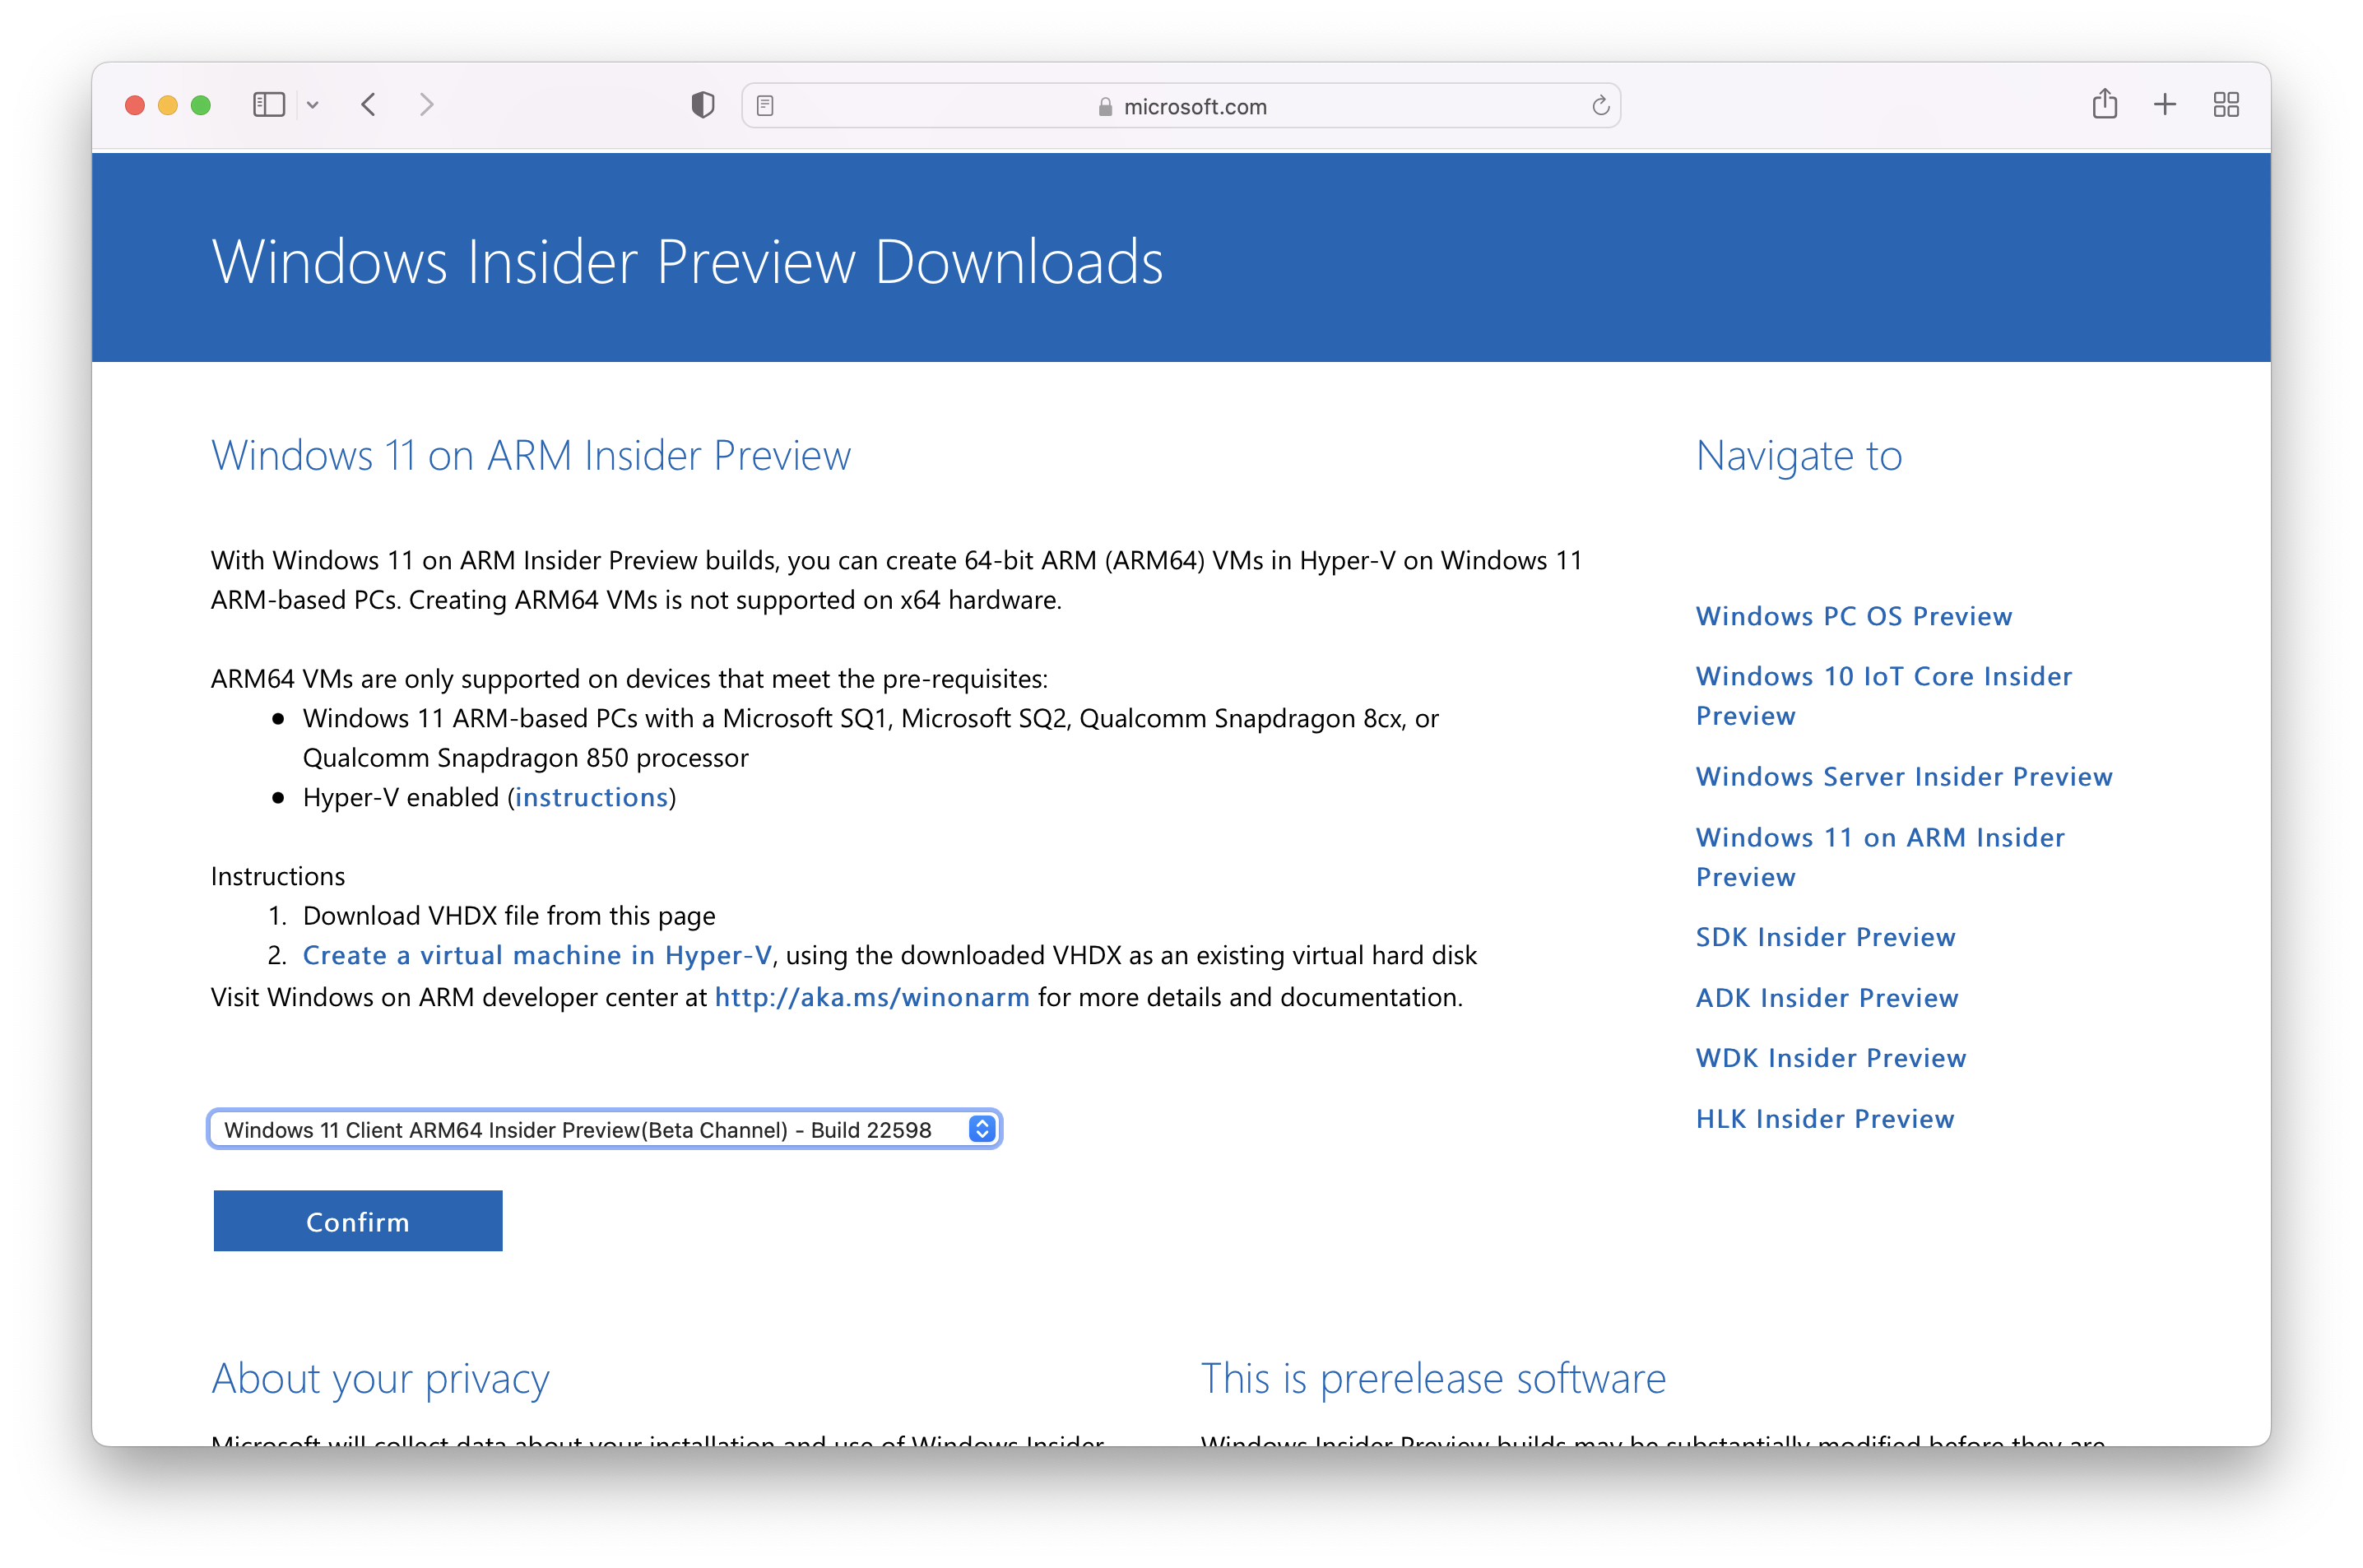Navigate to Windows Server Insider Preview
Viewport: 2363px width, 1568px height.
(x=1903, y=776)
